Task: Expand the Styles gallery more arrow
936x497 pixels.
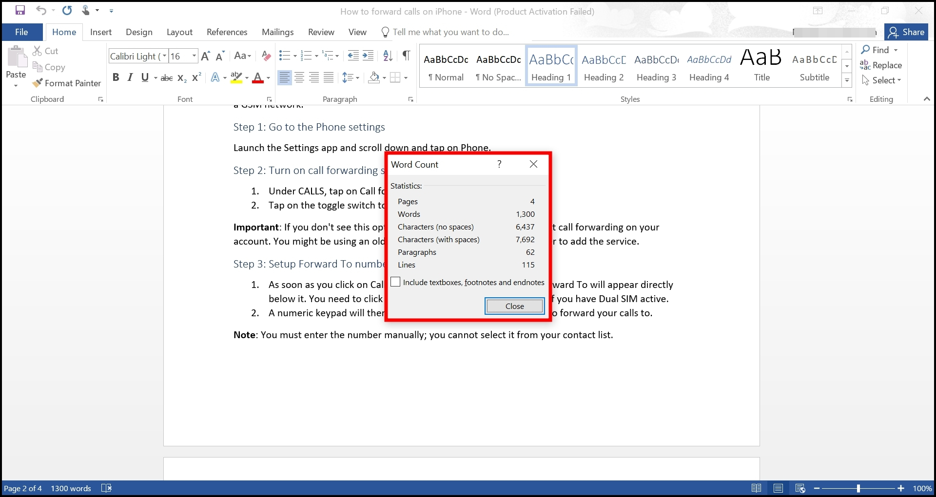Action: pos(847,81)
